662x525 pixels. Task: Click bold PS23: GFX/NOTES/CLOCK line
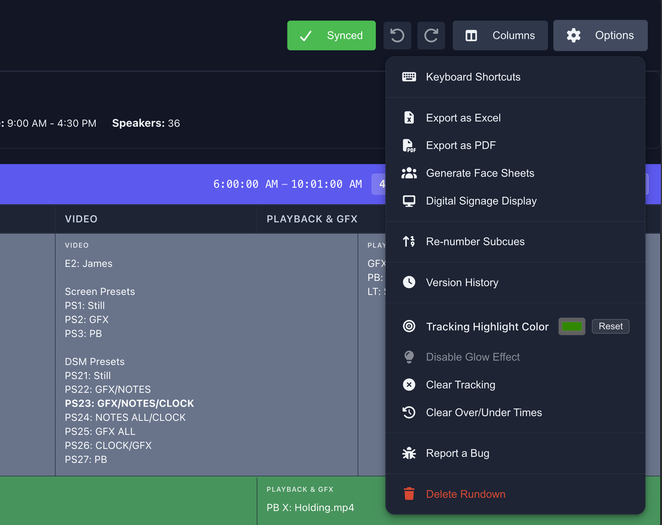[x=129, y=404]
